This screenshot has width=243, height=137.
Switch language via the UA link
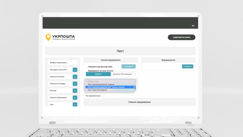point(193,26)
